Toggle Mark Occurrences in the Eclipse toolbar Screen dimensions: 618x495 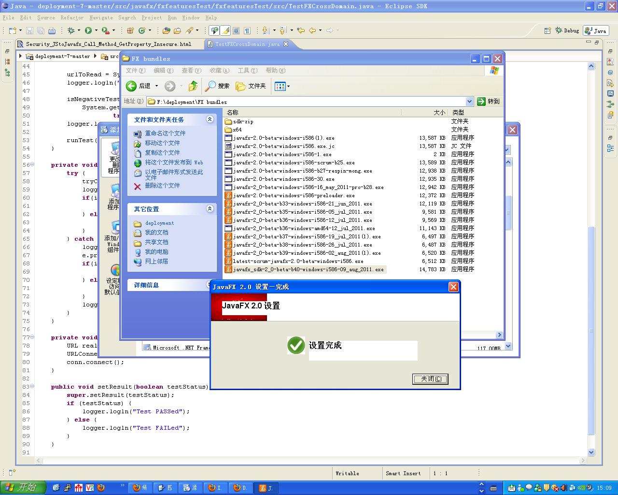coord(225,30)
